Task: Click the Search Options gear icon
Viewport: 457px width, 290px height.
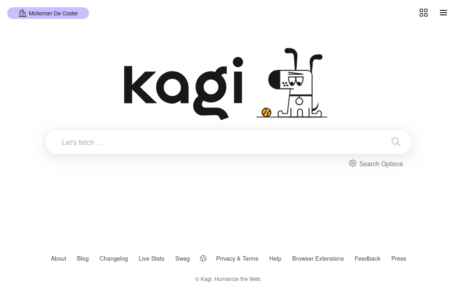Action: (352, 163)
